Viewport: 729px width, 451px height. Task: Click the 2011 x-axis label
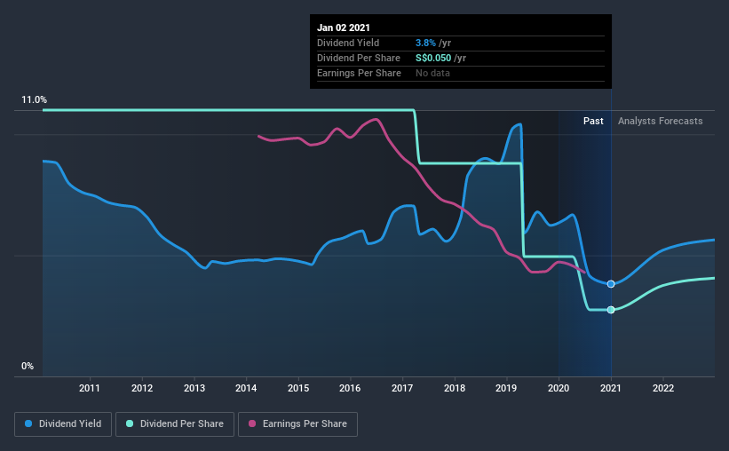pos(90,388)
